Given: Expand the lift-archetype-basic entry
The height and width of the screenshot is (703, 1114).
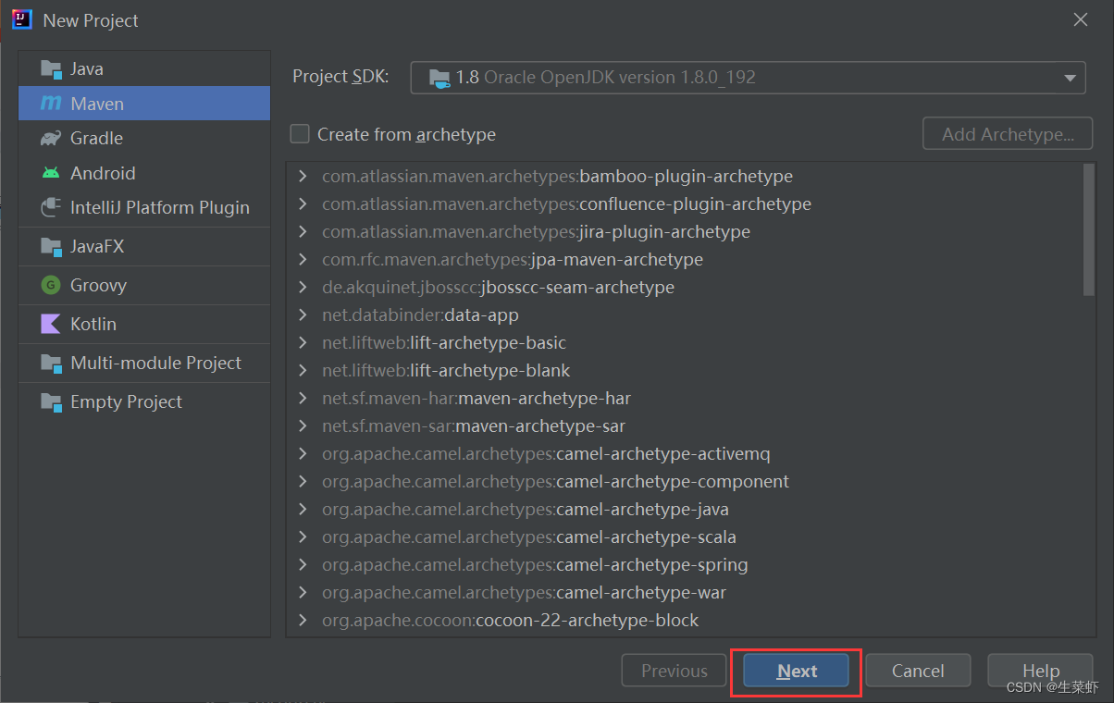Looking at the screenshot, I should click(303, 342).
